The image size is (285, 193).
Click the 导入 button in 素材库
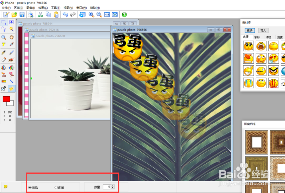pos(263,30)
